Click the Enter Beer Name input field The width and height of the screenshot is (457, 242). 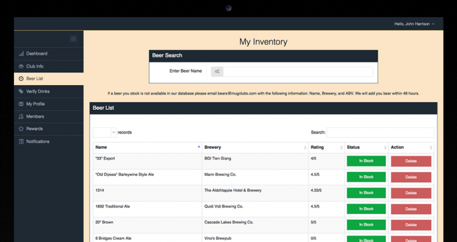298,71
